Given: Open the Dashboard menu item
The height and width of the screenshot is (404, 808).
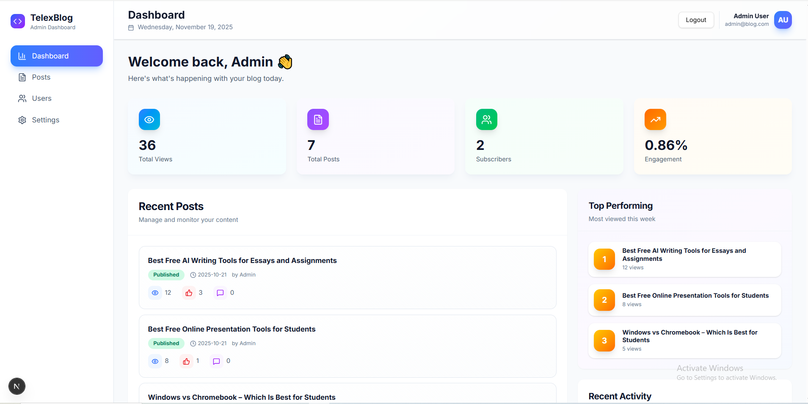Looking at the screenshot, I should tap(57, 56).
